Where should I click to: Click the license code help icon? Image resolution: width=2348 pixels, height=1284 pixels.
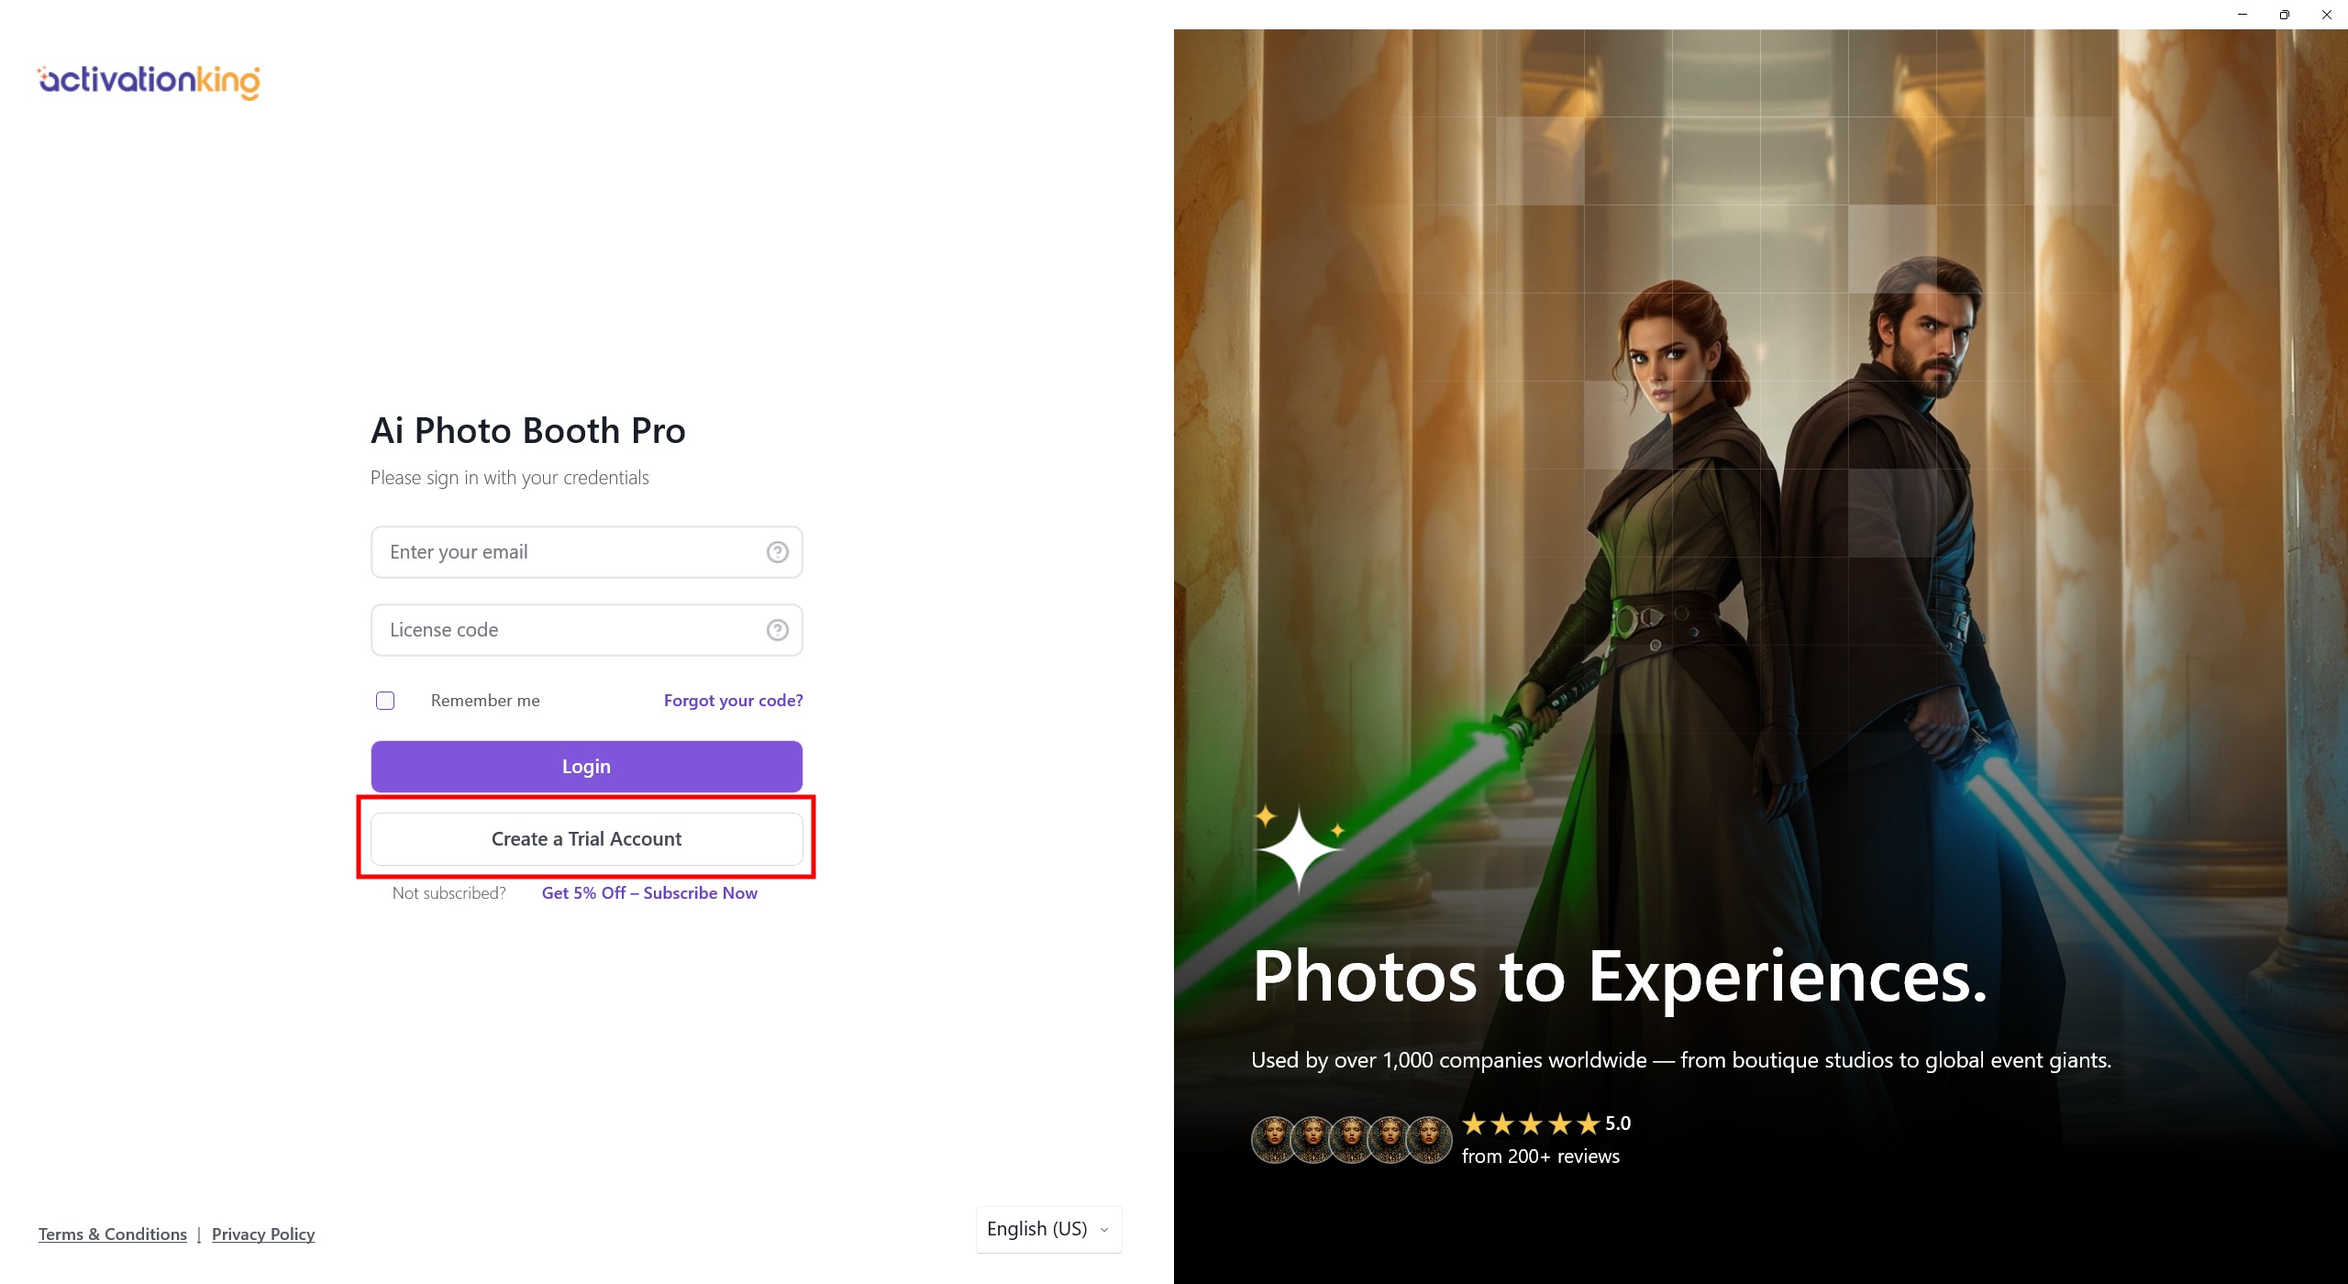(x=777, y=630)
